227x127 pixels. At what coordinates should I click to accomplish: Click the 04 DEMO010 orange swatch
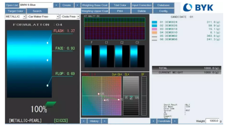154,32
